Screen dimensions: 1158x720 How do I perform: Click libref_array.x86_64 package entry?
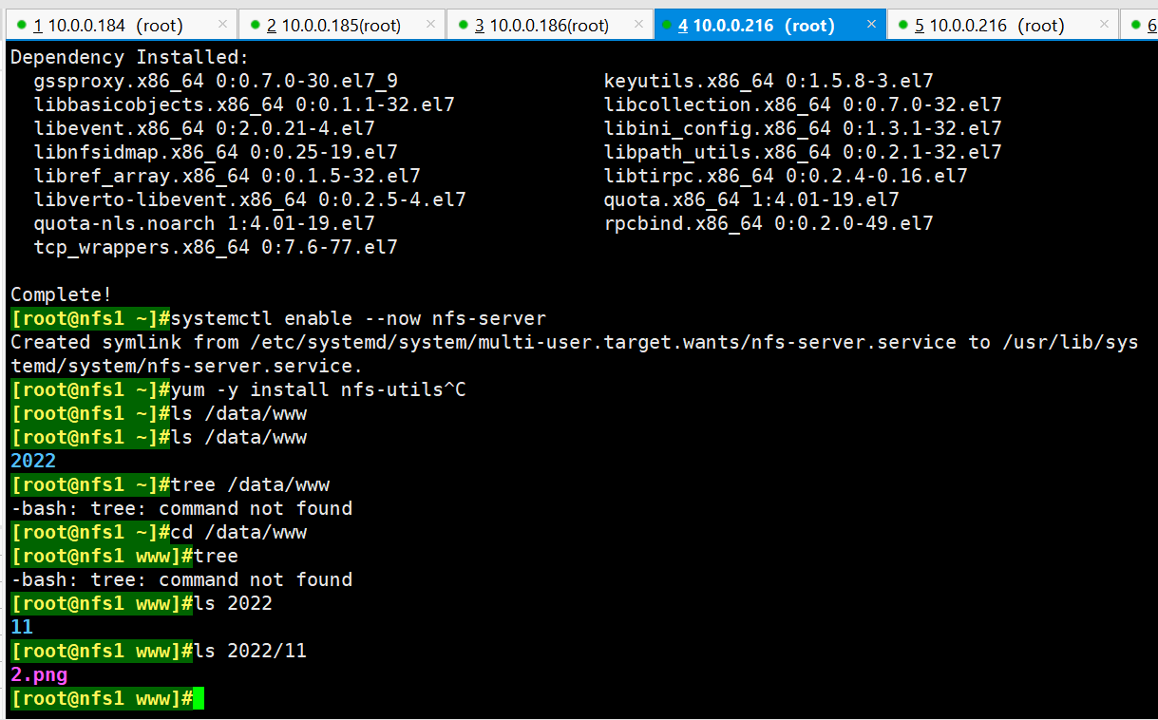227,176
